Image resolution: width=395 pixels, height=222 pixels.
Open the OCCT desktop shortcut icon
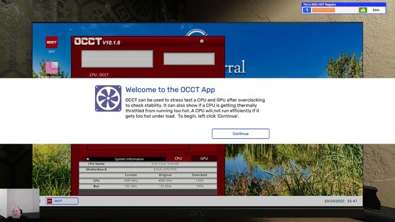[x=52, y=43]
